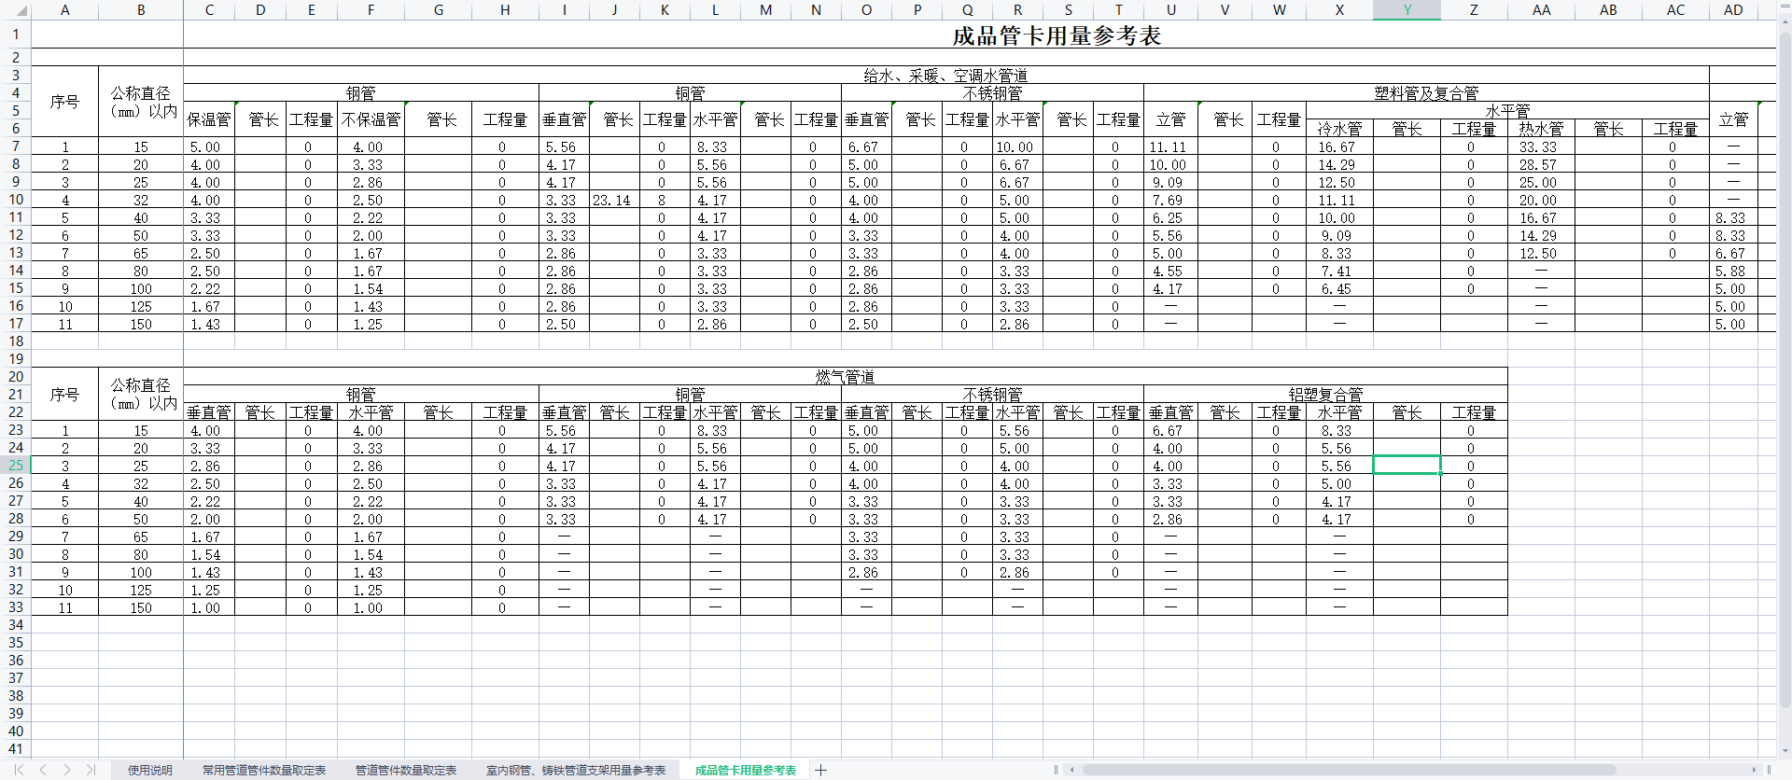Click the 铝塑复合管 header cell

[1325, 395]
